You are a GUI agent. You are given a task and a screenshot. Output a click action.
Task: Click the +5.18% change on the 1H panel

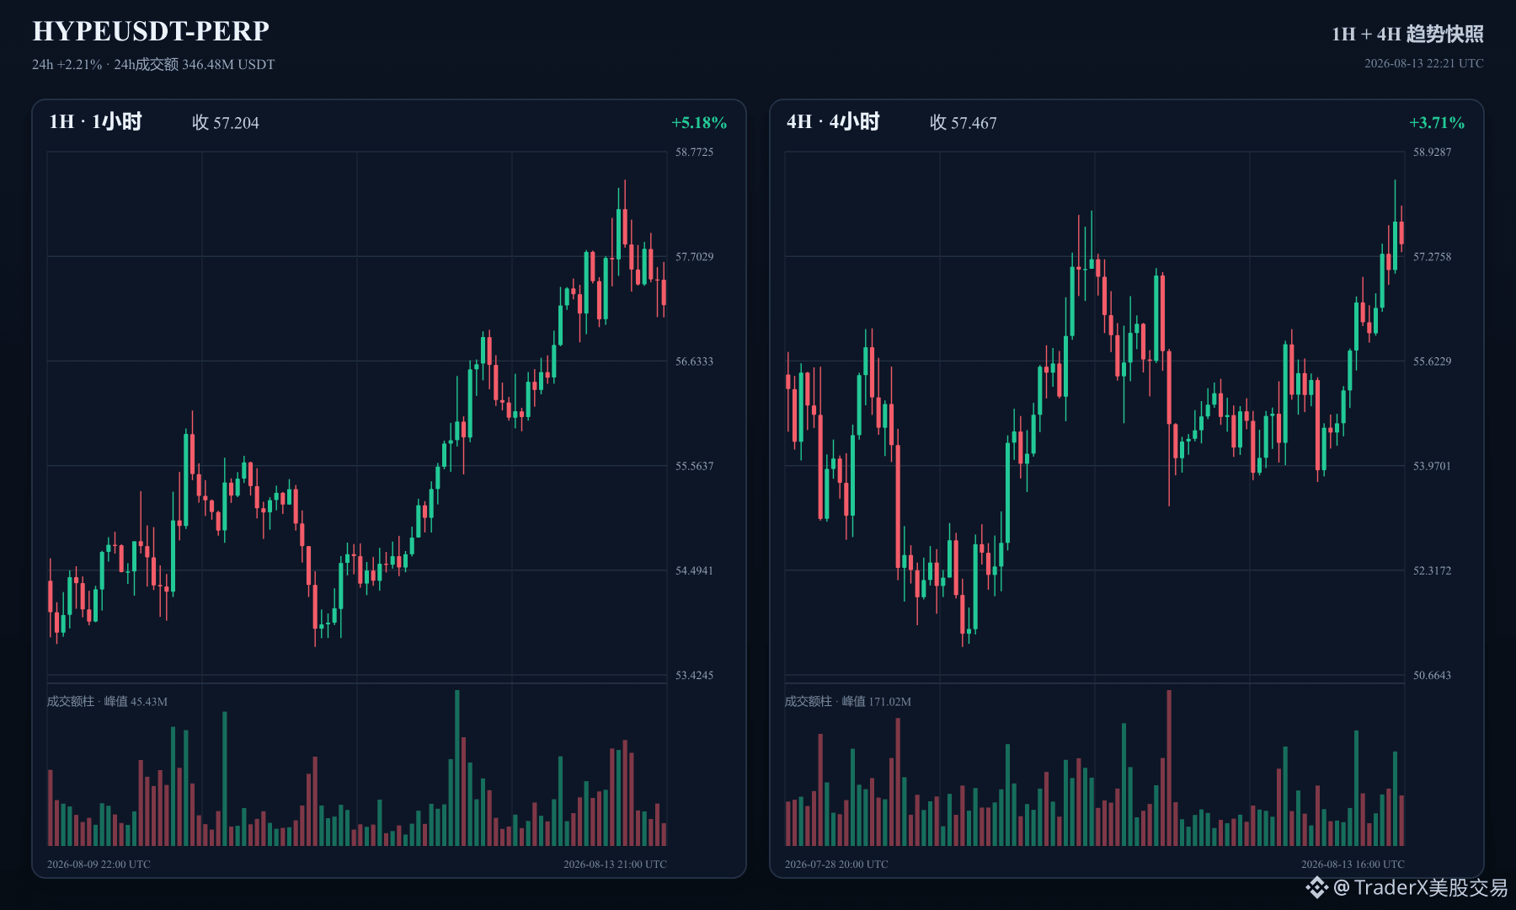[x=699, y=122]
